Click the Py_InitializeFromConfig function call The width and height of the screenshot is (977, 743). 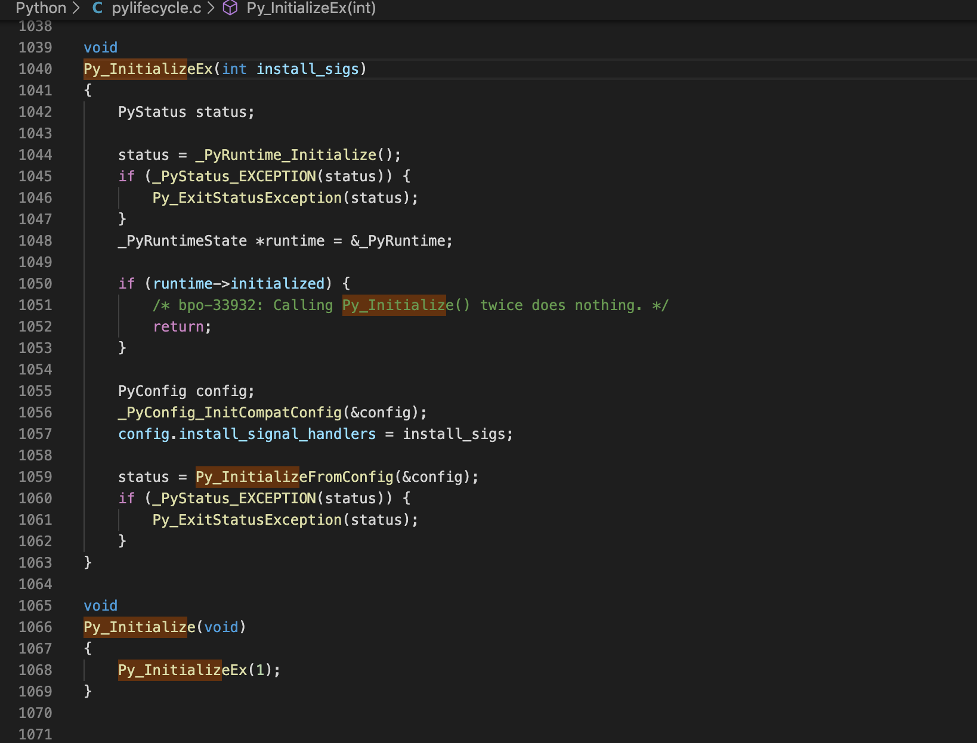coord(295,477)
